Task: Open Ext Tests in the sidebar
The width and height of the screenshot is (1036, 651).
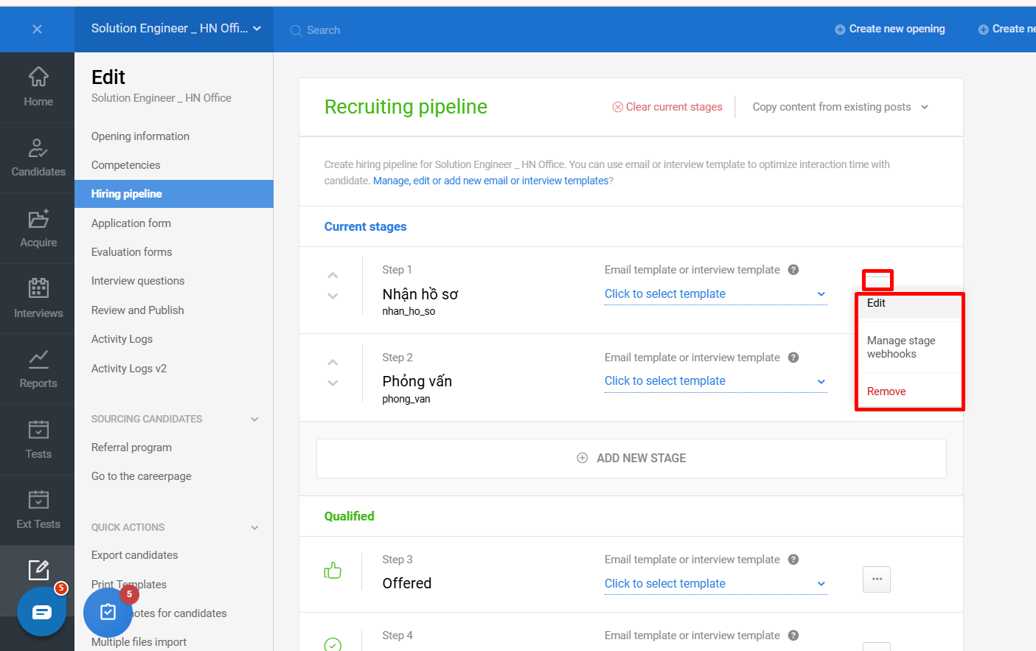Action: pyautogui.click(x=38, y=510)
